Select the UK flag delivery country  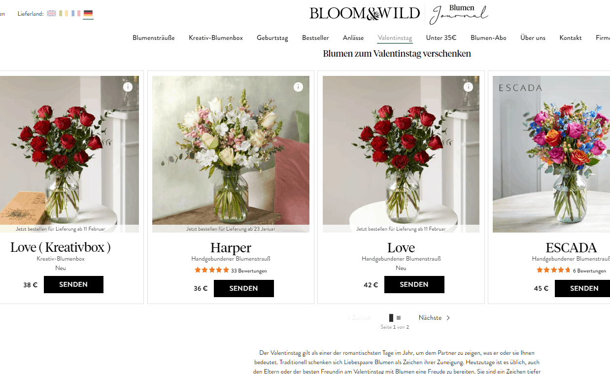click(51, 13)
